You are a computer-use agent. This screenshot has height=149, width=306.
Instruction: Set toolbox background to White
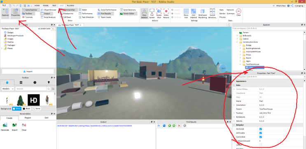click(x=16, y=109)
